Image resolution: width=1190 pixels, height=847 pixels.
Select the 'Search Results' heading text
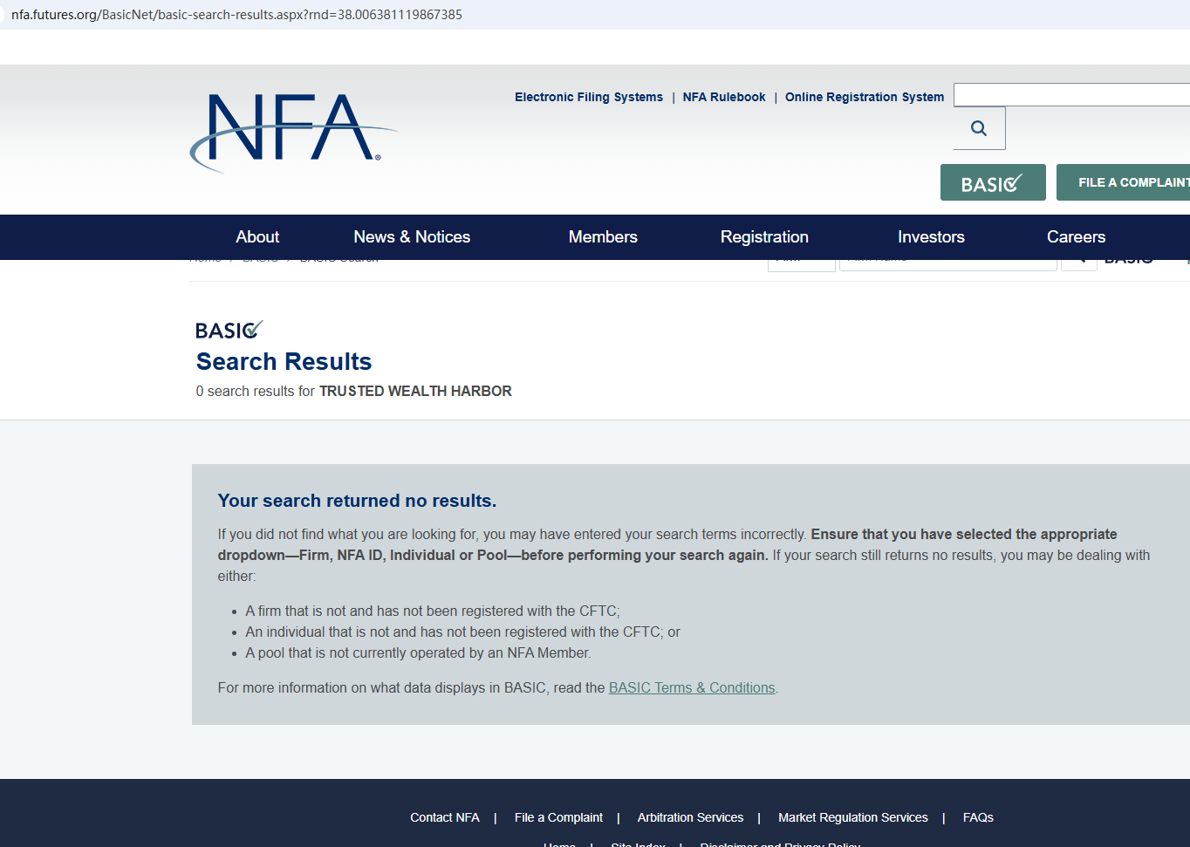click(x=284, y=361)
